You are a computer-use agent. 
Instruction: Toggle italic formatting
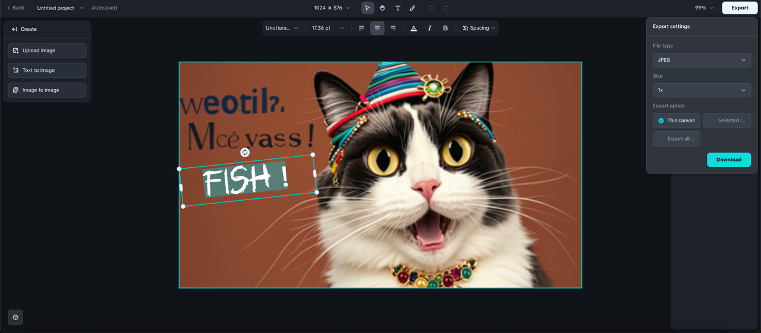[x=430, y=28]
